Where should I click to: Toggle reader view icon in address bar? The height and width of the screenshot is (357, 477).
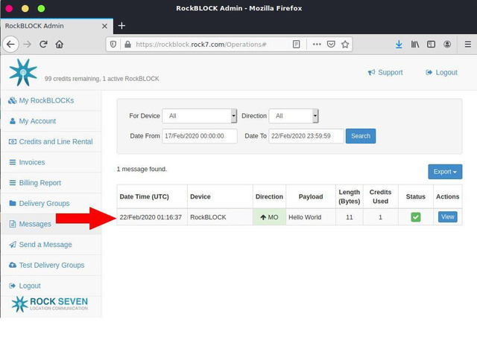point(296,45)
